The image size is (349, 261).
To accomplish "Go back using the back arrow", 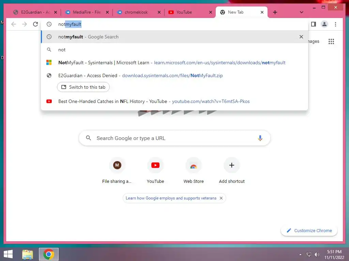I will tap(14, 24).
